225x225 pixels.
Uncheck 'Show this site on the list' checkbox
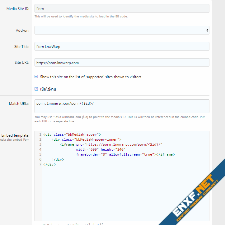36,77
